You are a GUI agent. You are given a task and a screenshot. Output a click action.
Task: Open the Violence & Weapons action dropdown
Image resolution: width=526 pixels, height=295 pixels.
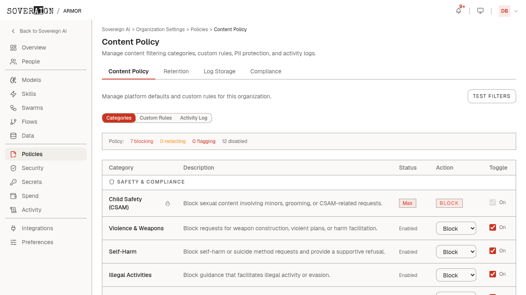(x=456, y=228)
